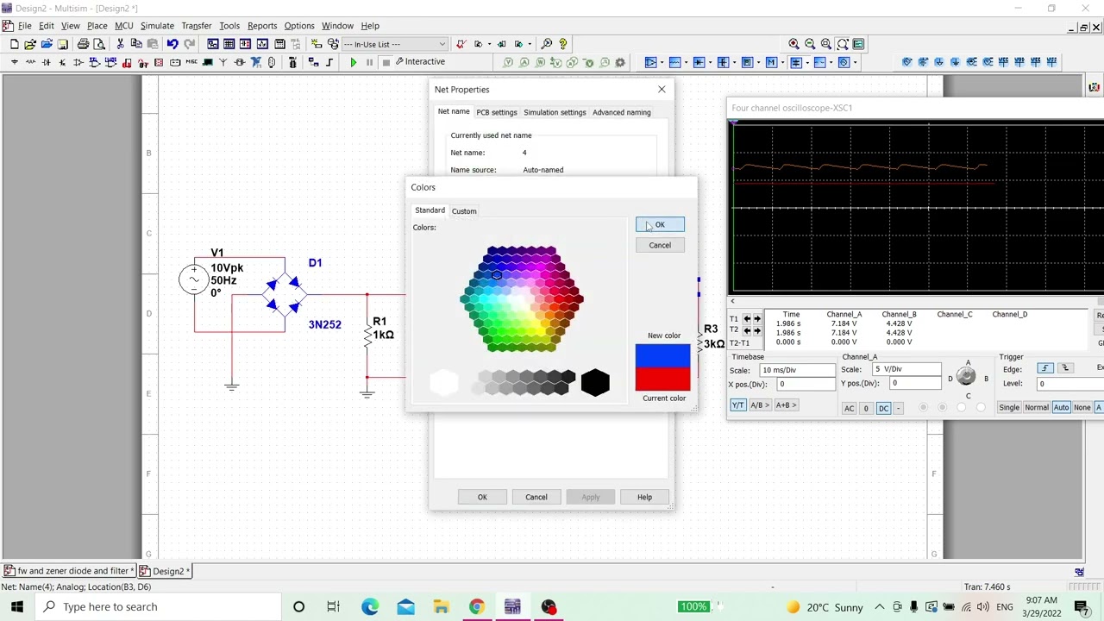Click the Zoom out magnifier icon

point(810,44)
